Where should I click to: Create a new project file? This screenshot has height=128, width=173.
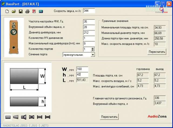(x=7, y=12)
